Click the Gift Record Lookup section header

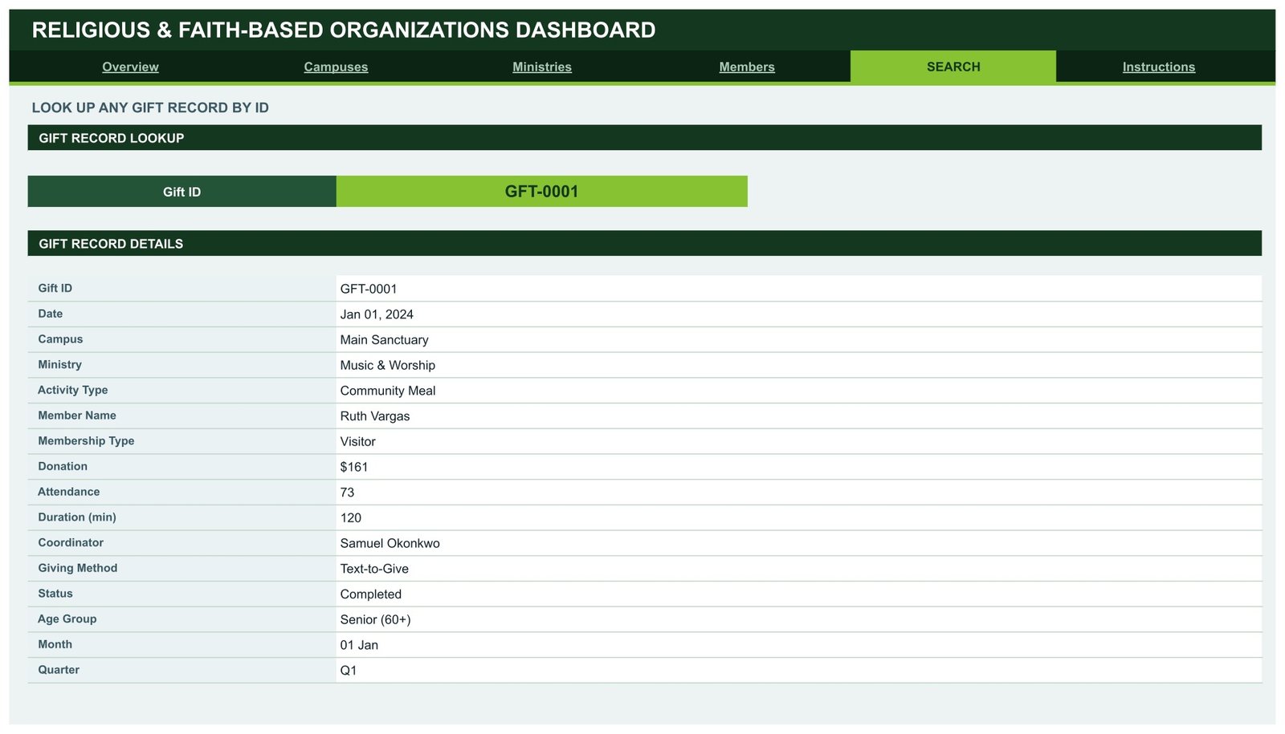645,138
